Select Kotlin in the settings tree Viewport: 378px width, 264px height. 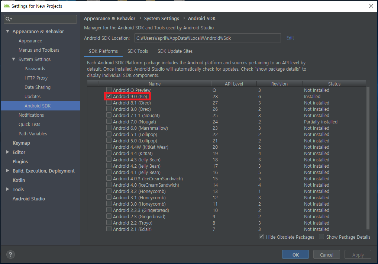pyautogui.click(x=19, y=180)
